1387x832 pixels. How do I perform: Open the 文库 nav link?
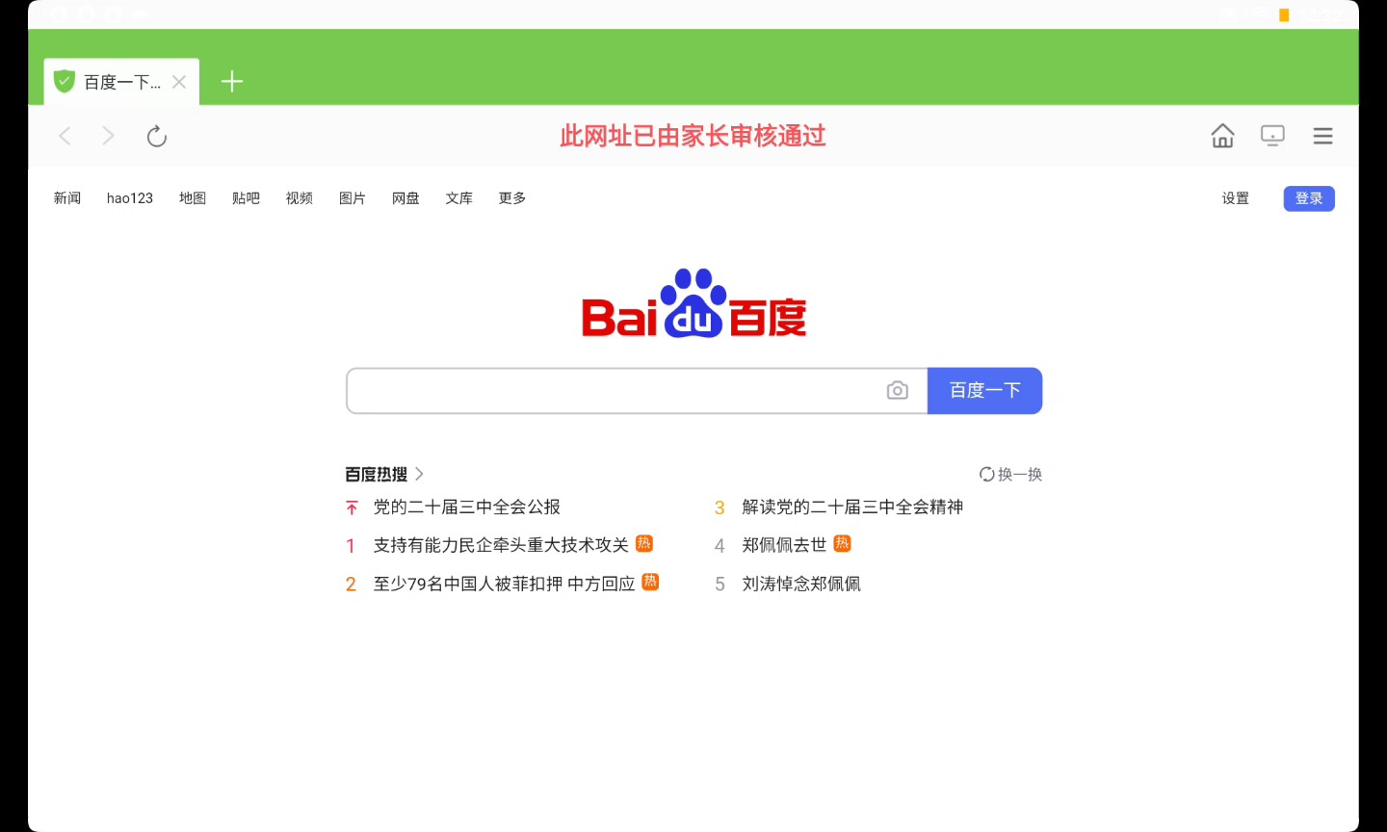click(459, 198)
